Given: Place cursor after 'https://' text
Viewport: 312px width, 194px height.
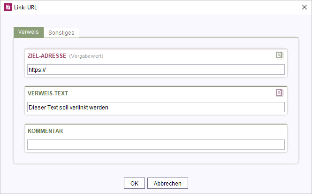Looking at the screenshot, I should tap(46, 70).
